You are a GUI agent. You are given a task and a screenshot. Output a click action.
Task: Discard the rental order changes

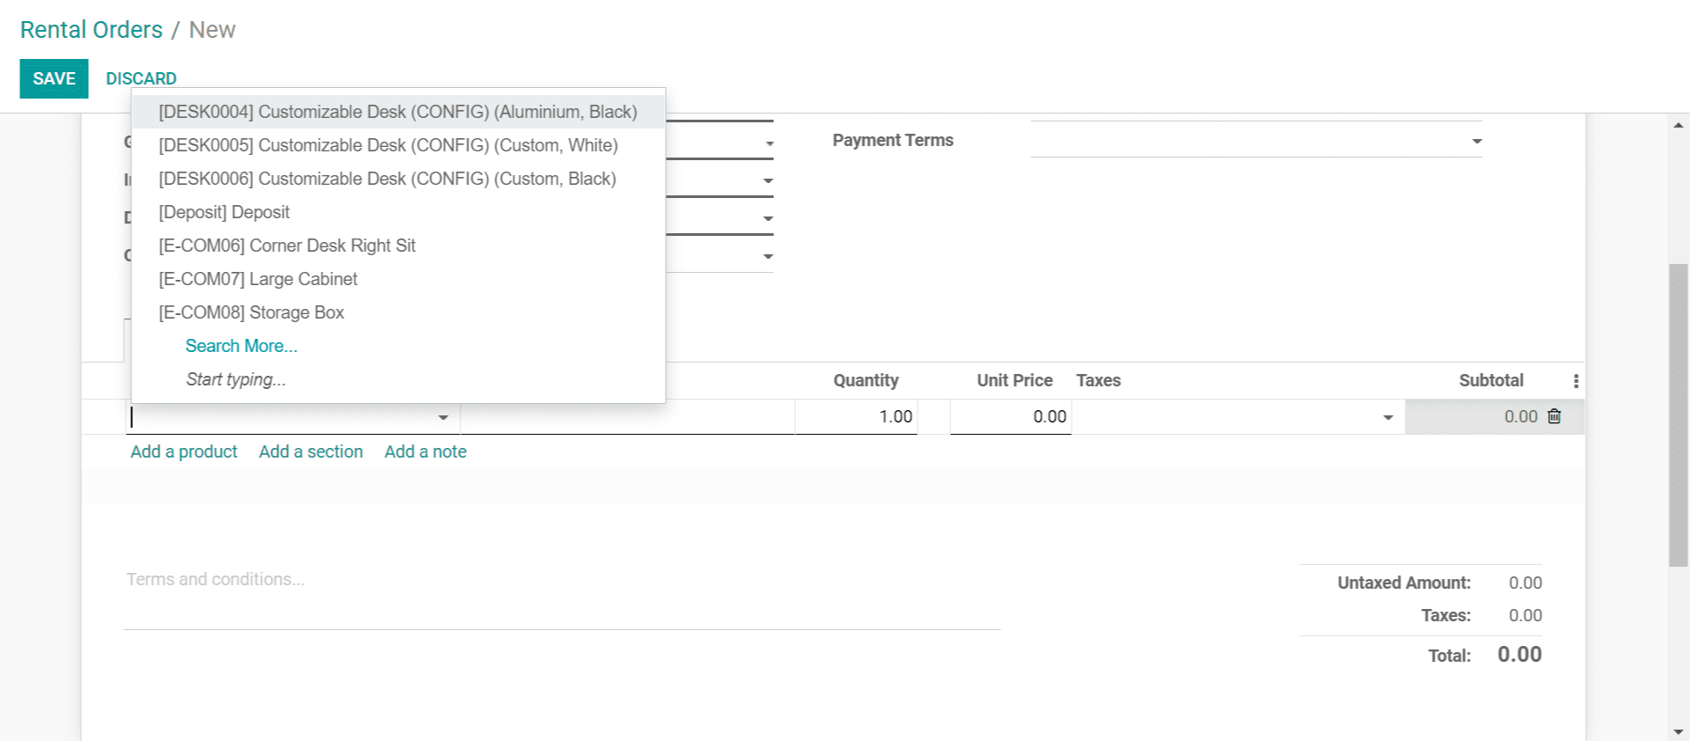pos(141,78)
